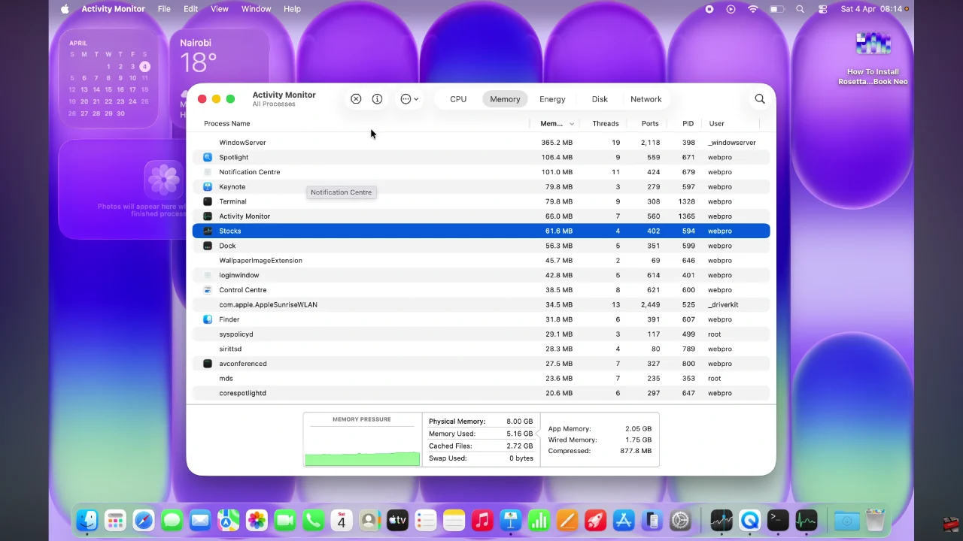Open Apple Music from the Dock
963x541 pixels.
[x=482, y=520]
